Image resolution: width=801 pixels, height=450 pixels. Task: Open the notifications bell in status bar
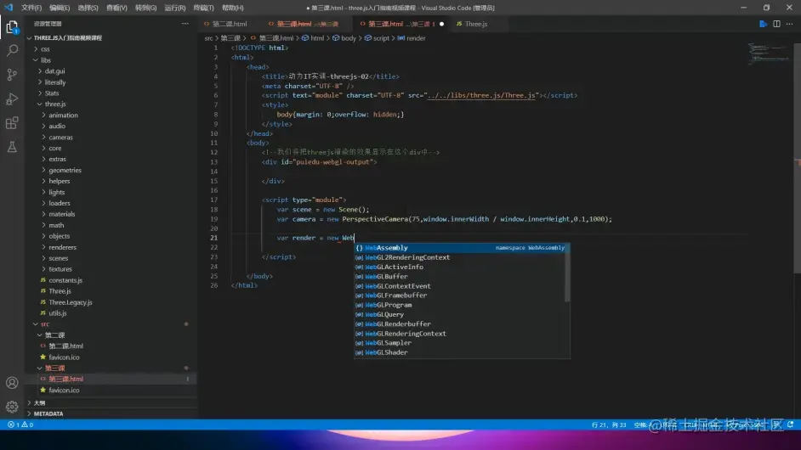click(790, 425)
